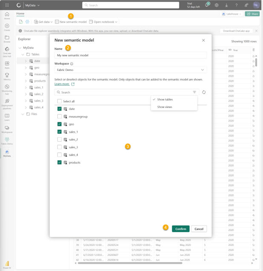Switch to the Home tab

[20, 14]
